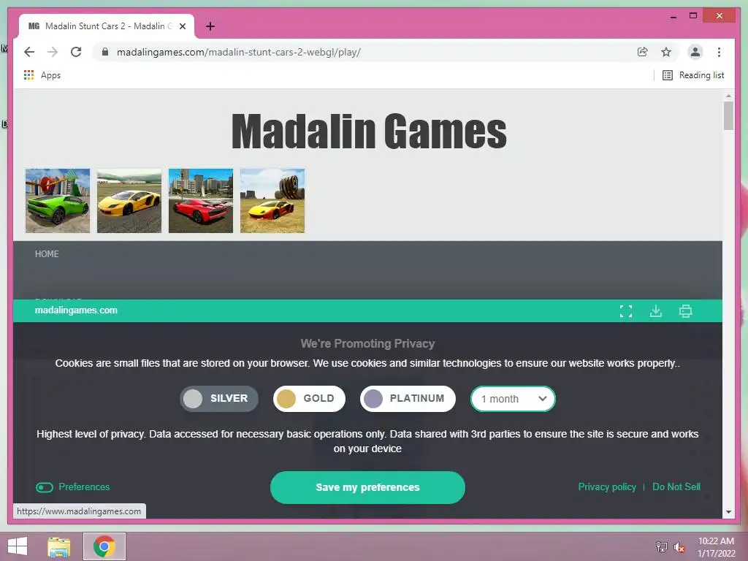Open the Chrome three-dot menu
The image size is (748, 561).
click(719, 52)
